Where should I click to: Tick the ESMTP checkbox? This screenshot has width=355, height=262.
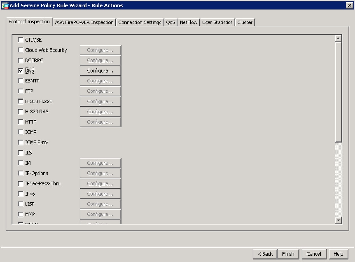21,81
